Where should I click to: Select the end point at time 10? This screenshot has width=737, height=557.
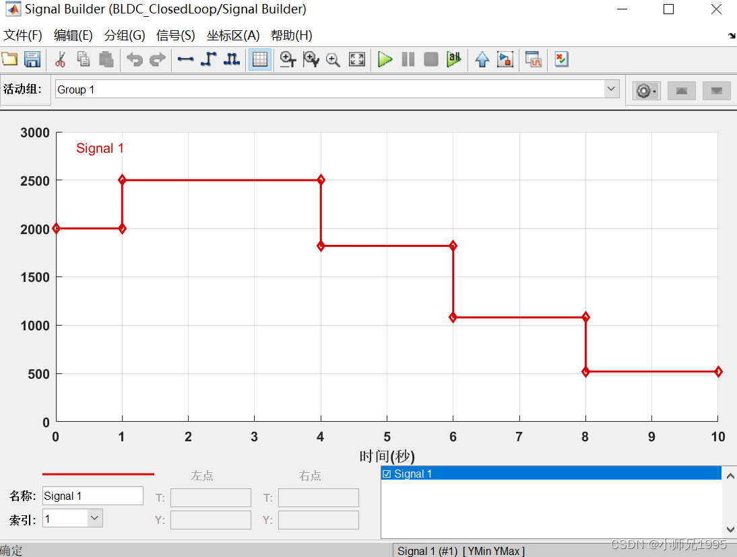point(718,371)
